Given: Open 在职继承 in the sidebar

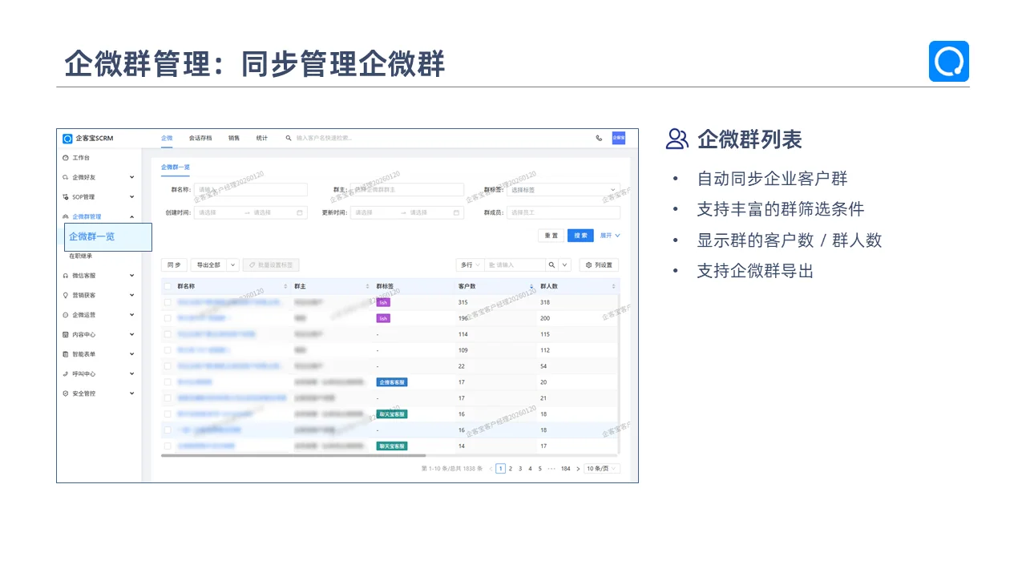Looking at the screenshot, I should pos(81,256).
